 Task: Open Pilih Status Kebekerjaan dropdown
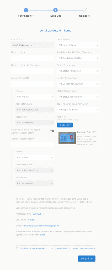78,97
